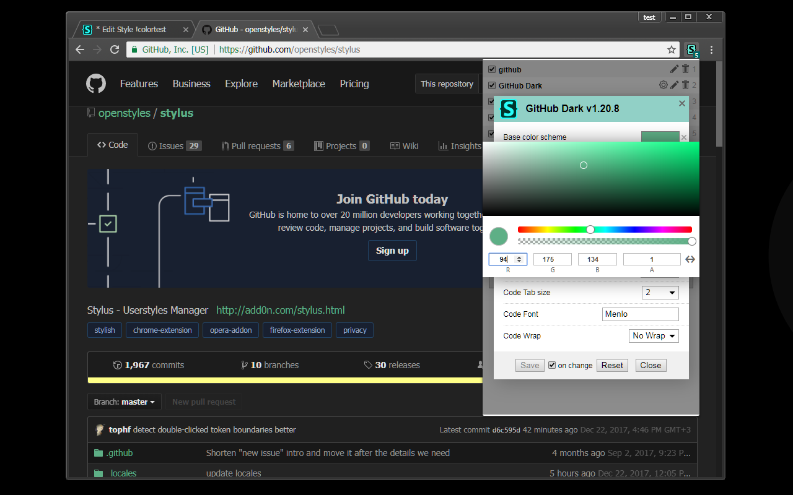Bookmark the page with the star icon
Screen dimensions: 793x495
click(670, 49)
